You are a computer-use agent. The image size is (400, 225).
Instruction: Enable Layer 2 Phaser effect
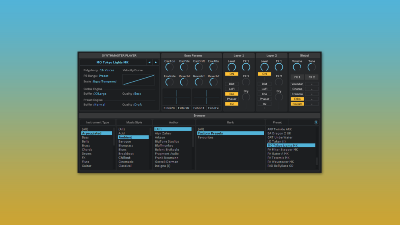[264, 99]
